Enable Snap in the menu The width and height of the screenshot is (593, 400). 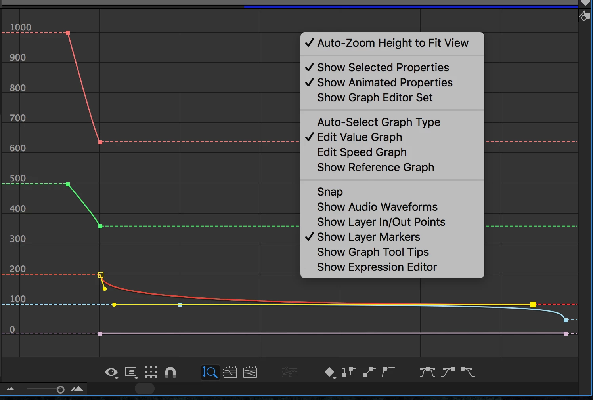point(392,192)
